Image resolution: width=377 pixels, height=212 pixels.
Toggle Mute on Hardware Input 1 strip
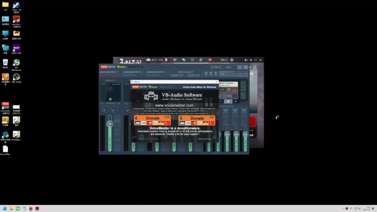point(117,149)
